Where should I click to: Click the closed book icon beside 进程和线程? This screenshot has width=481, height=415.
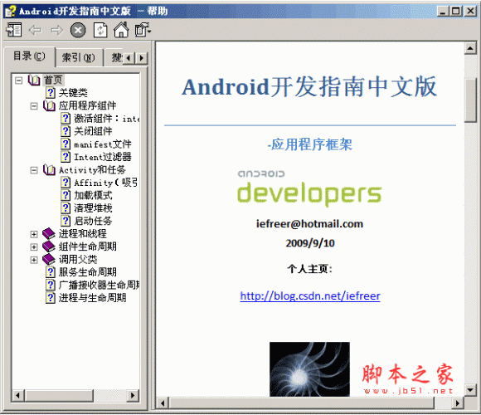[49, 234]
